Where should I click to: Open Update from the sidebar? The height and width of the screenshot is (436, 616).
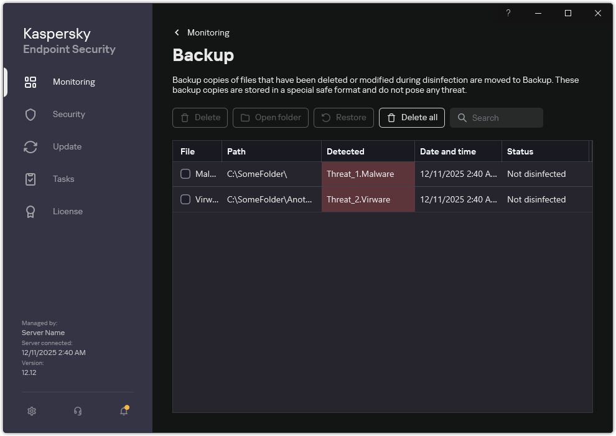pyautogui.click(x=30, y=146)
